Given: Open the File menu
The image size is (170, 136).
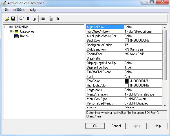Looking at the screenshot, I should tap(6, 10).
